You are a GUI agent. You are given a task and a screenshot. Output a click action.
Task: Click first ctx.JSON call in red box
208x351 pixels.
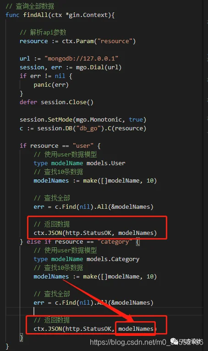(95, 233)
